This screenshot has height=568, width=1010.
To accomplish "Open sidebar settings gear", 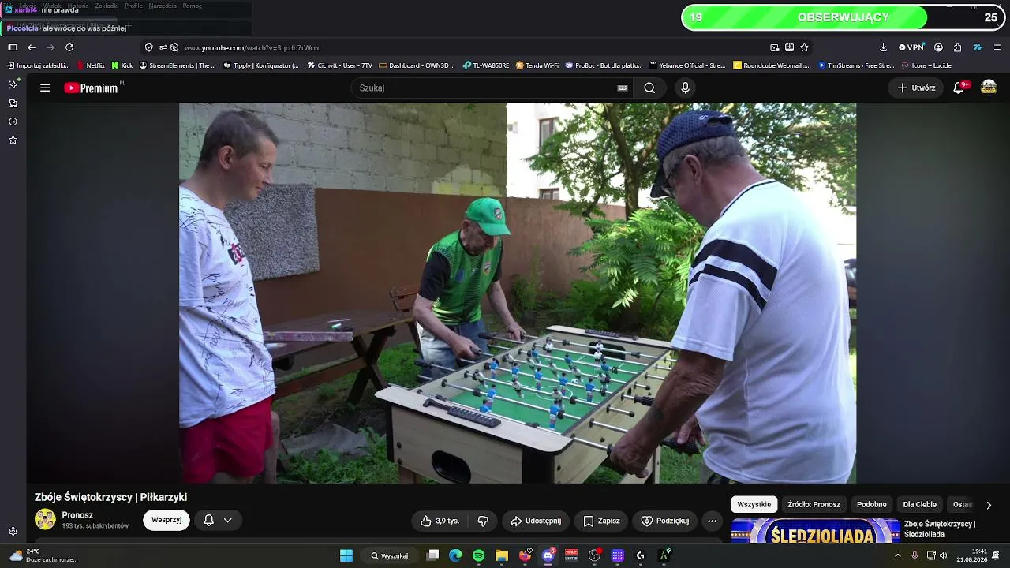I will [x=13, y=532].
